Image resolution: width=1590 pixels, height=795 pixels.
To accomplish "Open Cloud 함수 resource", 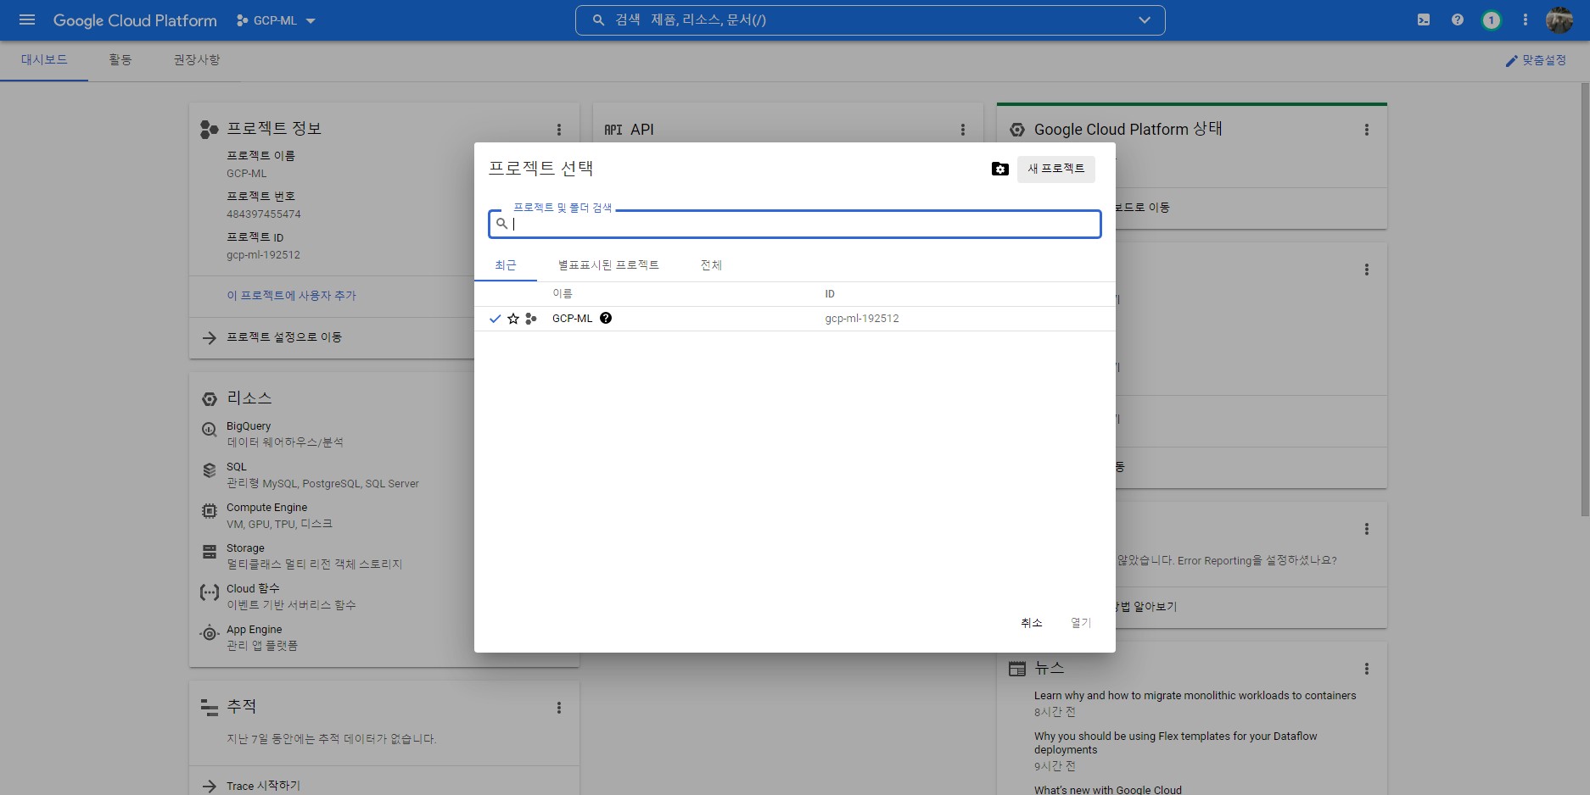I will [x=253, y=588].
